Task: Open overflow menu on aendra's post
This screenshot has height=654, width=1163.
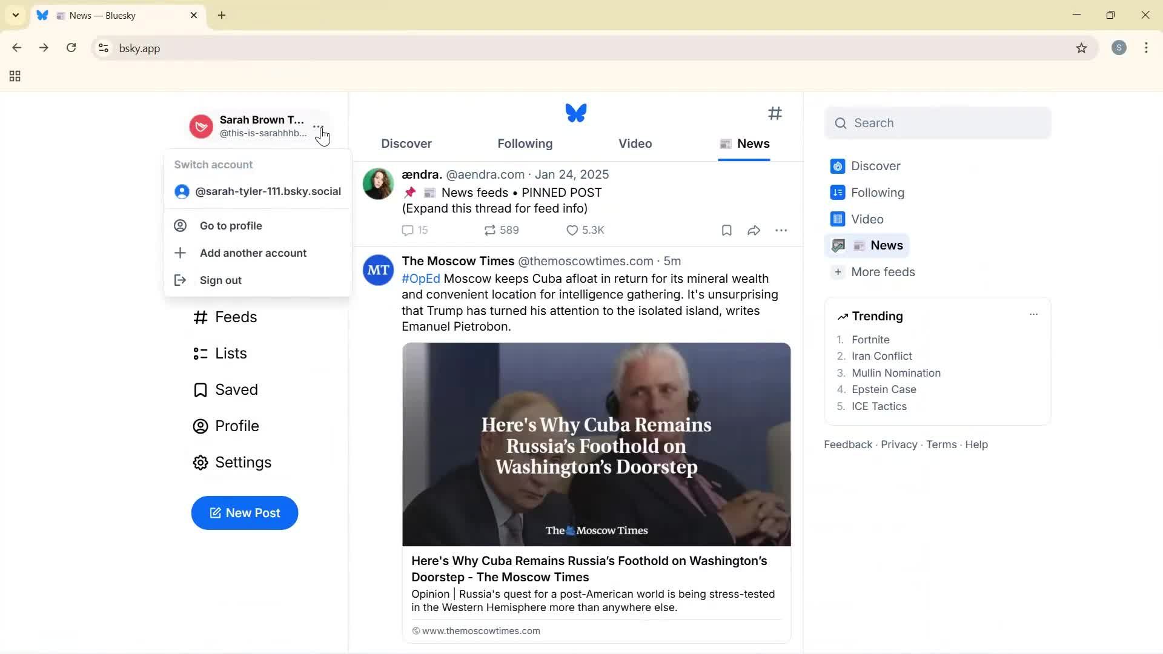Action: [781, 230]
